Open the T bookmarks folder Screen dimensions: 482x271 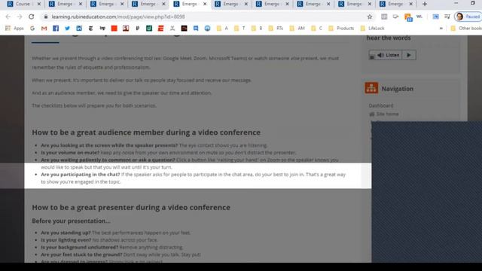click(239, 29)
